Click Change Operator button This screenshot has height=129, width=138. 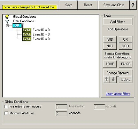(x=118, y=73)
